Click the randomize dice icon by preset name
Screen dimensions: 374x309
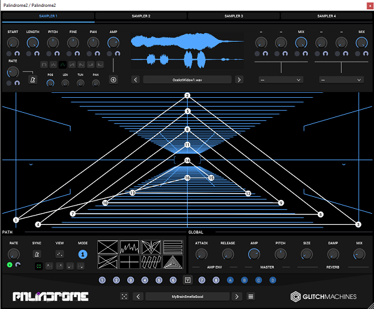124,297
